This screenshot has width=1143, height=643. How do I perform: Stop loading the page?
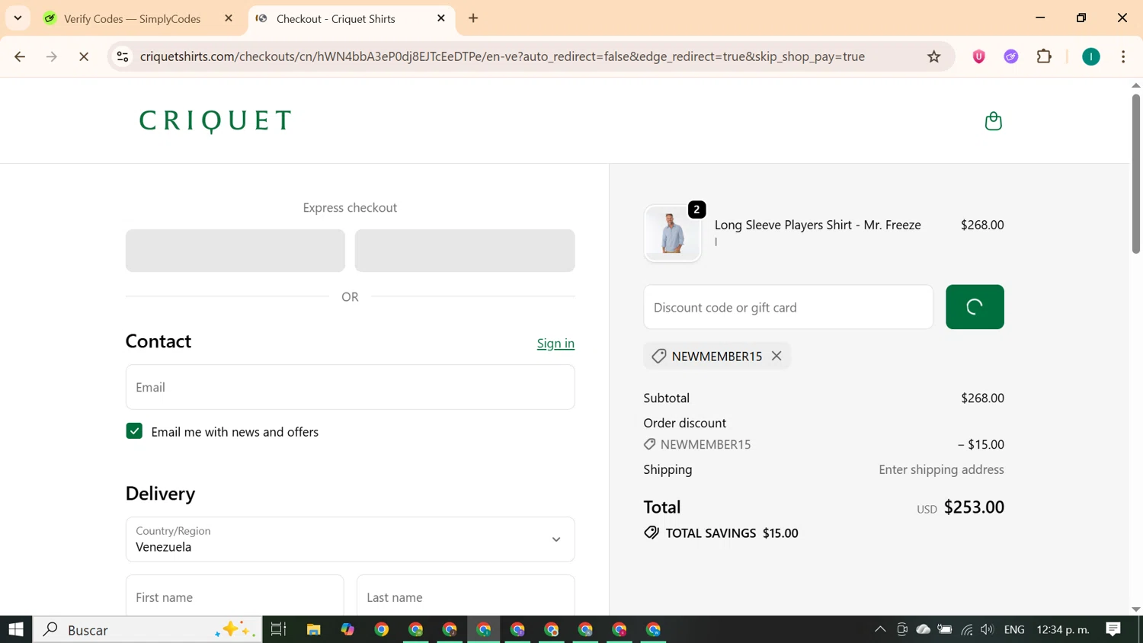click(84, 56)
